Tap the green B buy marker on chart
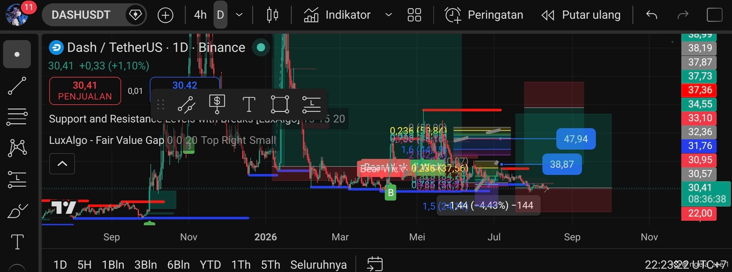Screen dimensions: 732x272 click(x=390, y=192)
